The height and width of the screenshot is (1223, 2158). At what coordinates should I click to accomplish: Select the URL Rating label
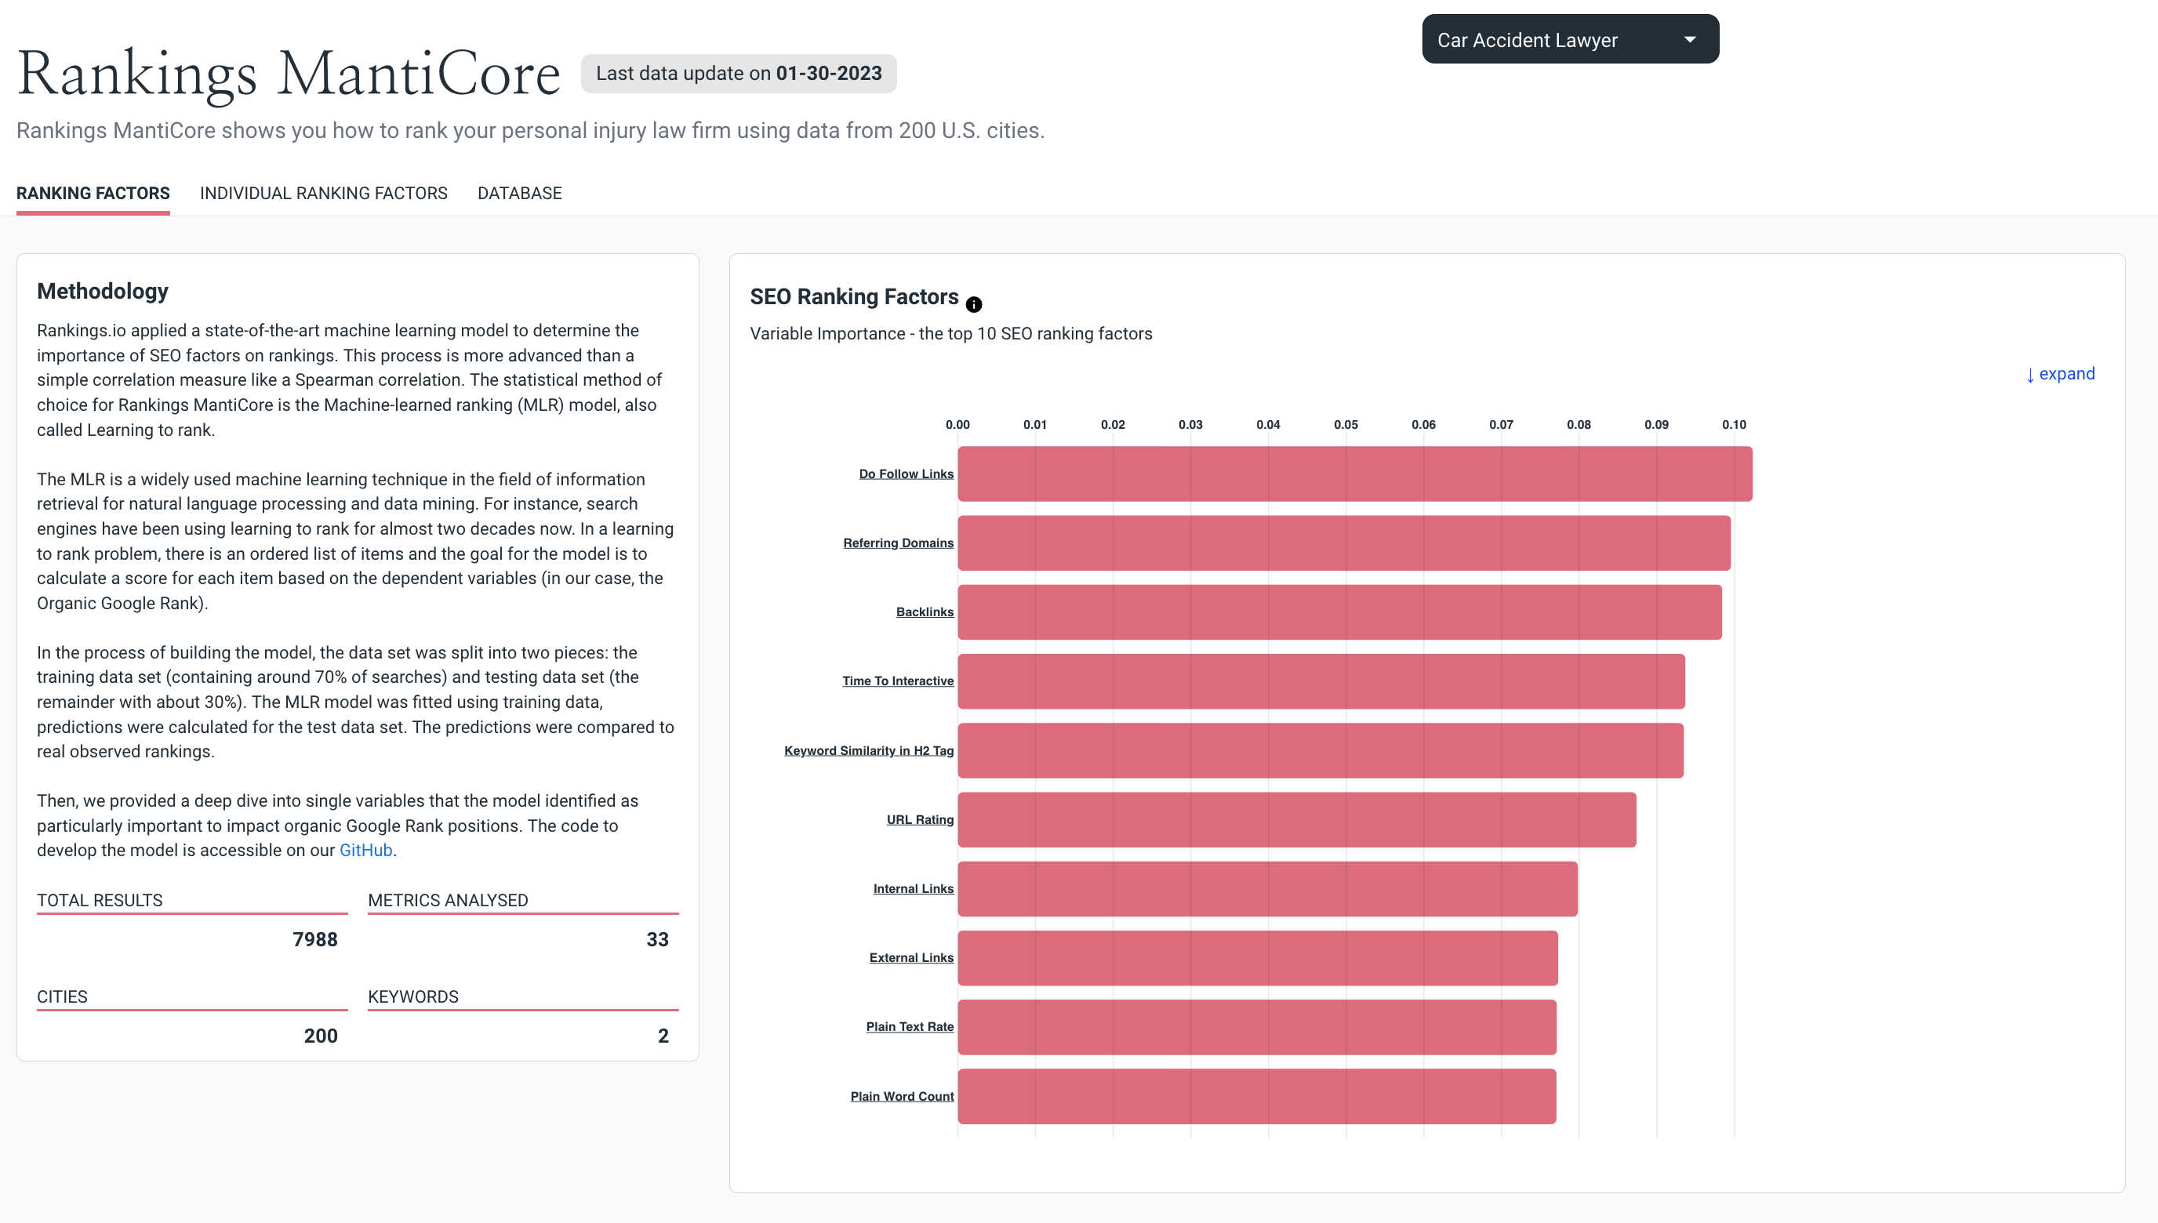click(x=920, y=819)
